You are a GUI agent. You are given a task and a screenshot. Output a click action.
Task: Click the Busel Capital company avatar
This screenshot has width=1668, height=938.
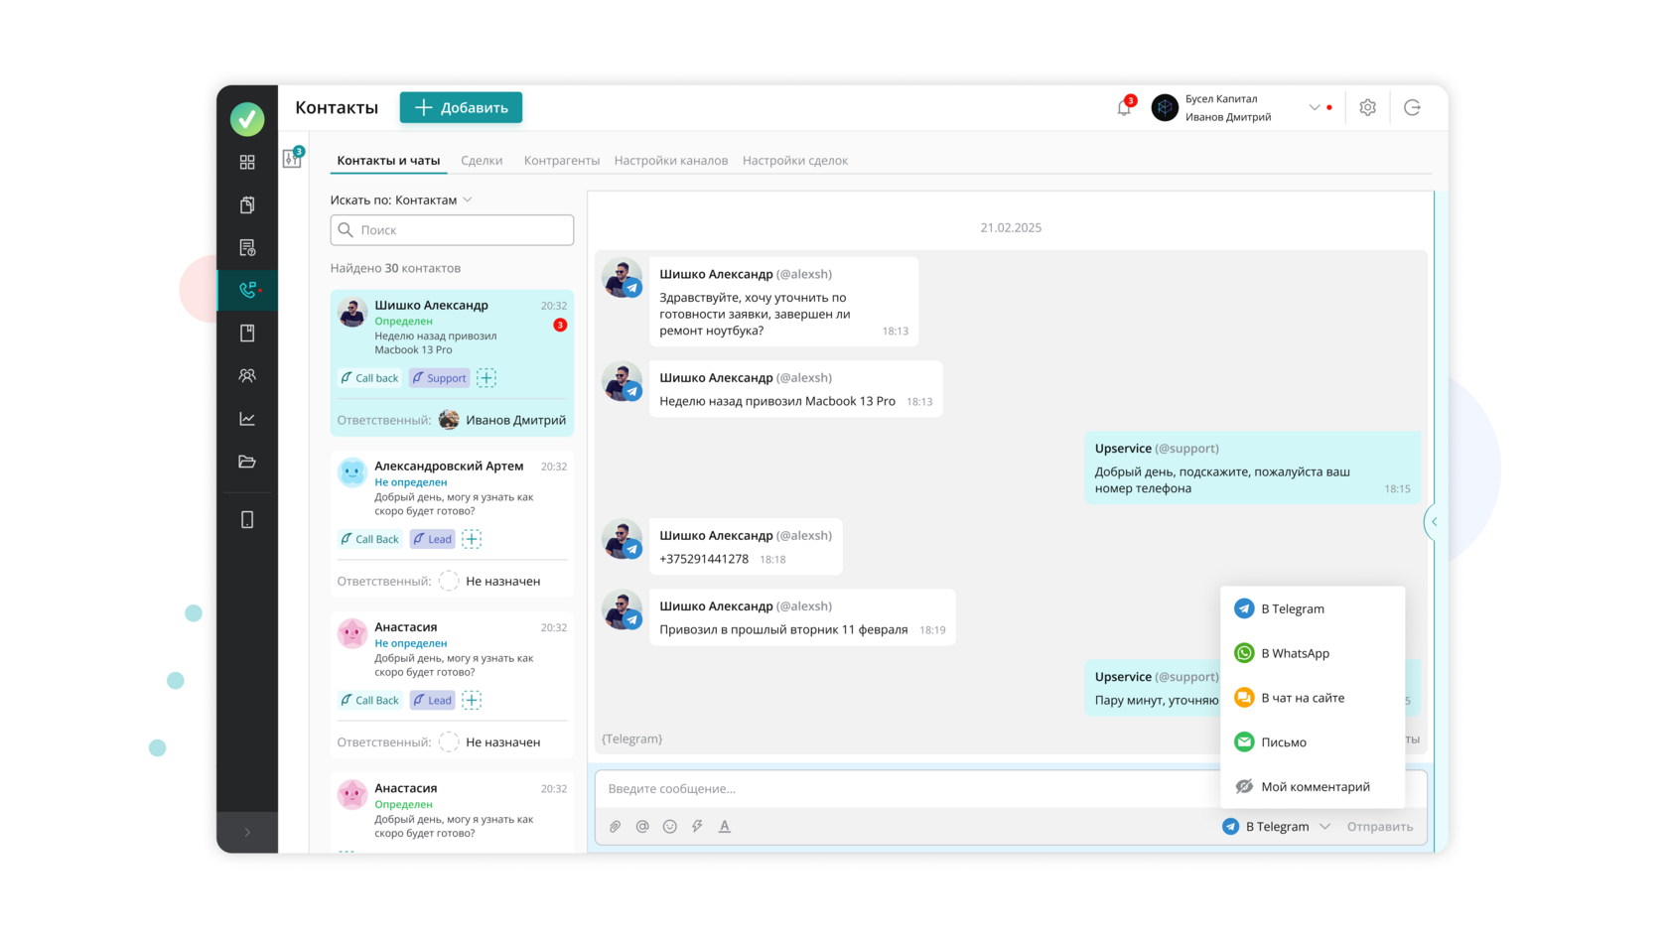[1165, 107]
